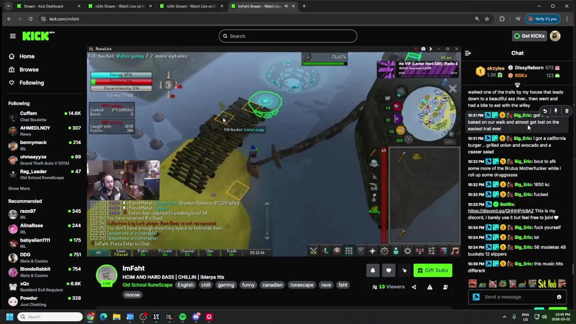Go to Following in sidebar
This screenshot has height=324, width=576.
click(x=31, y=83)
